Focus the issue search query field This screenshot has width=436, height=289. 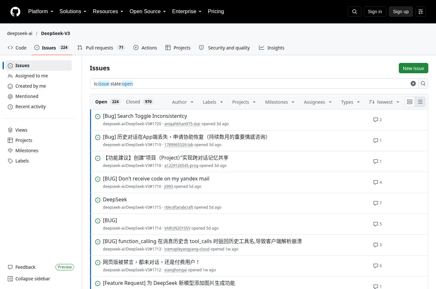pyautogui.click(x=250, y=83)
